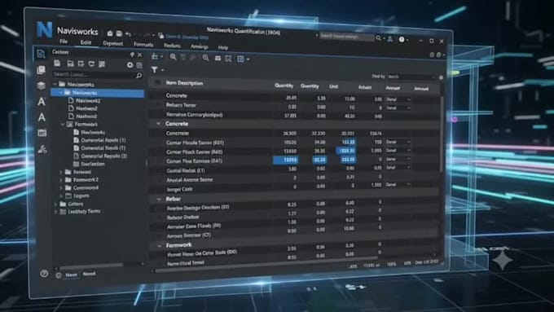This screenshot has width=554, height=312.
Task: Click the second zoom magnifier in the main toolbar
Action: [205, 58]
